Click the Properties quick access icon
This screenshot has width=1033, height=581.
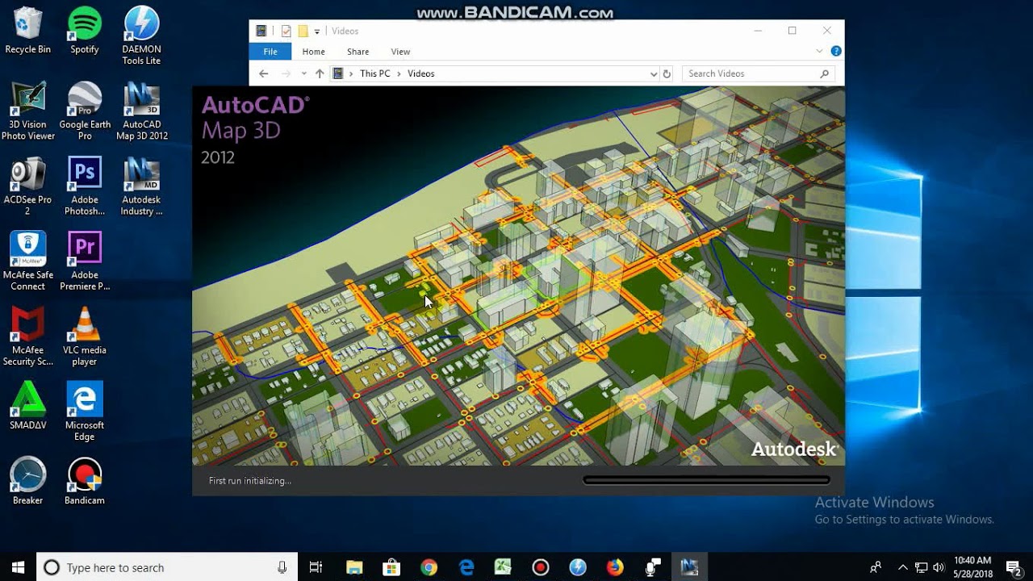coord(286,31)
